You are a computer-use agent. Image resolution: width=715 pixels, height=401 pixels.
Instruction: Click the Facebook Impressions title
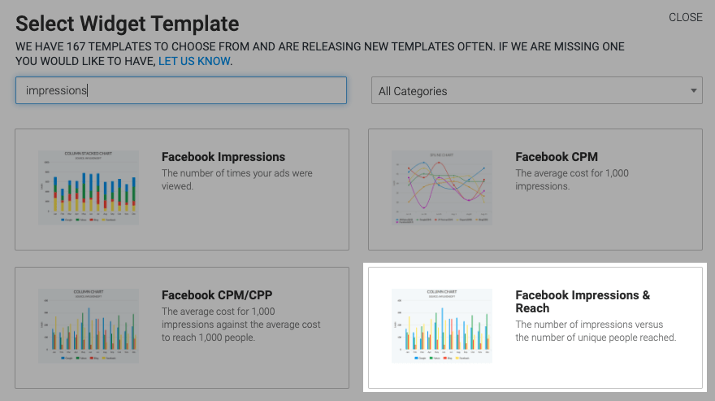(223, 157)
